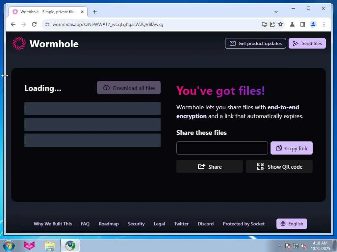337x252 pixels.
Task: Click the share link input field
Action: (222, 148)
